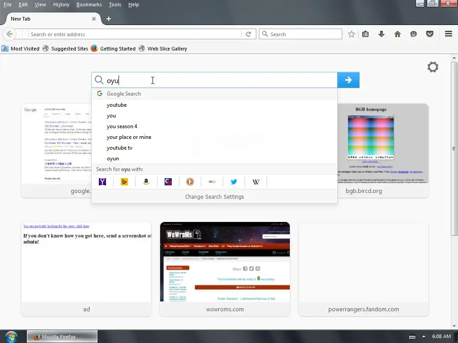Open Windows Start button
Image resolution: width=458 pixels, height=343 pixels.
point(11,337)
